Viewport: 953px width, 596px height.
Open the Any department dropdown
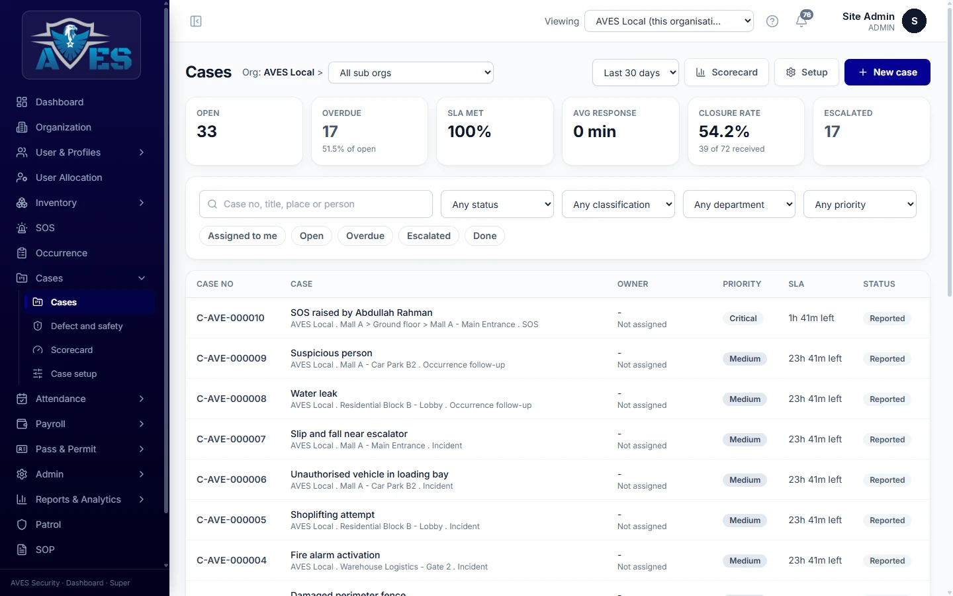tap(739, 205)
